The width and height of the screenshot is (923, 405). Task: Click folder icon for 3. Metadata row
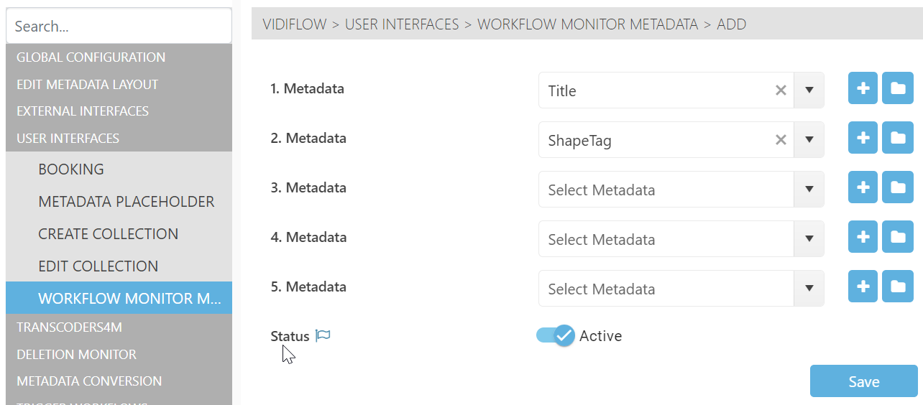898,188
